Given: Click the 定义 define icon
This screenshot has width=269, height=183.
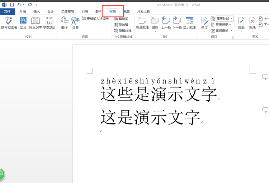Looking at the screenshot, I should pyautogui.click(x=23, y=23).
